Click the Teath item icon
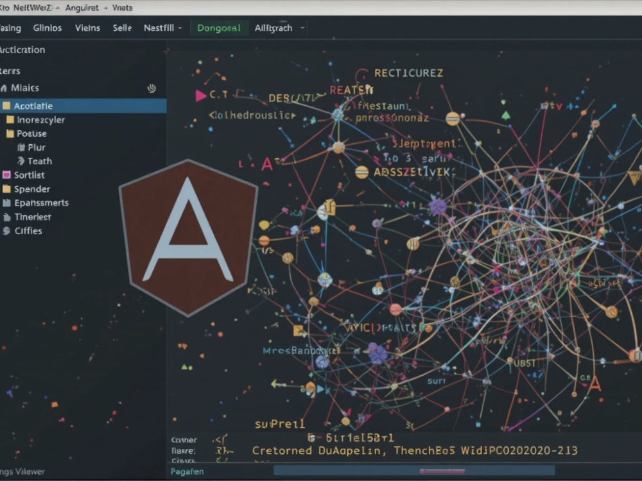642x481 pixels. (21, 161)
